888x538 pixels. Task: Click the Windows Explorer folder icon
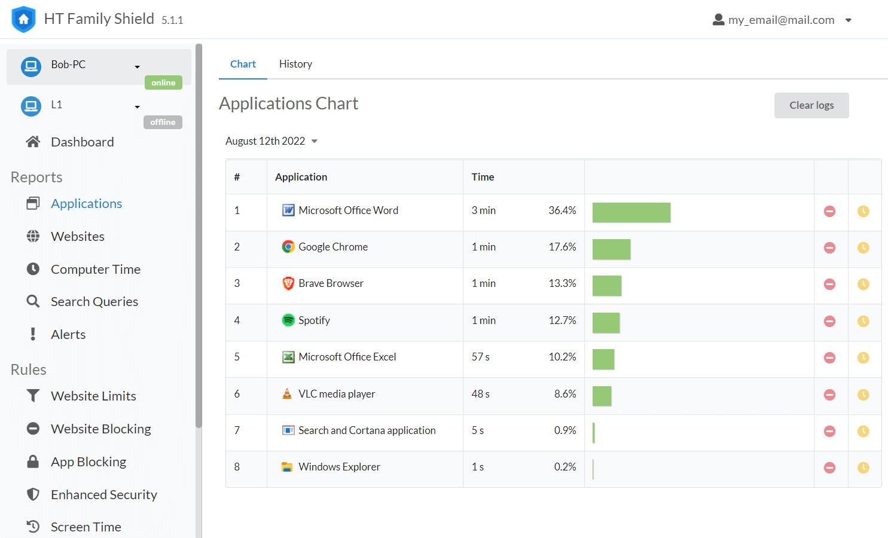[288, 467]
